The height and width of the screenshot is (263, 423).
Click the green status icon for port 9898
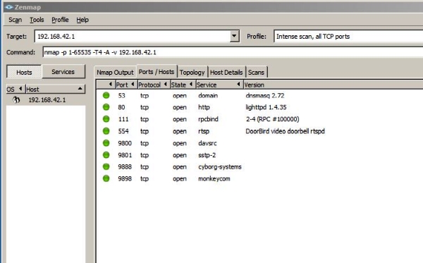click(106, 178)
